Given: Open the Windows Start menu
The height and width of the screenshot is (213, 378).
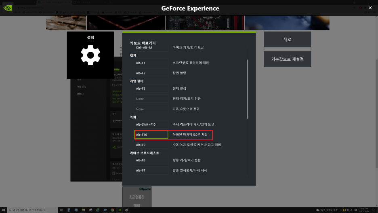Looking at the screenshot, I should click(3, 210).
